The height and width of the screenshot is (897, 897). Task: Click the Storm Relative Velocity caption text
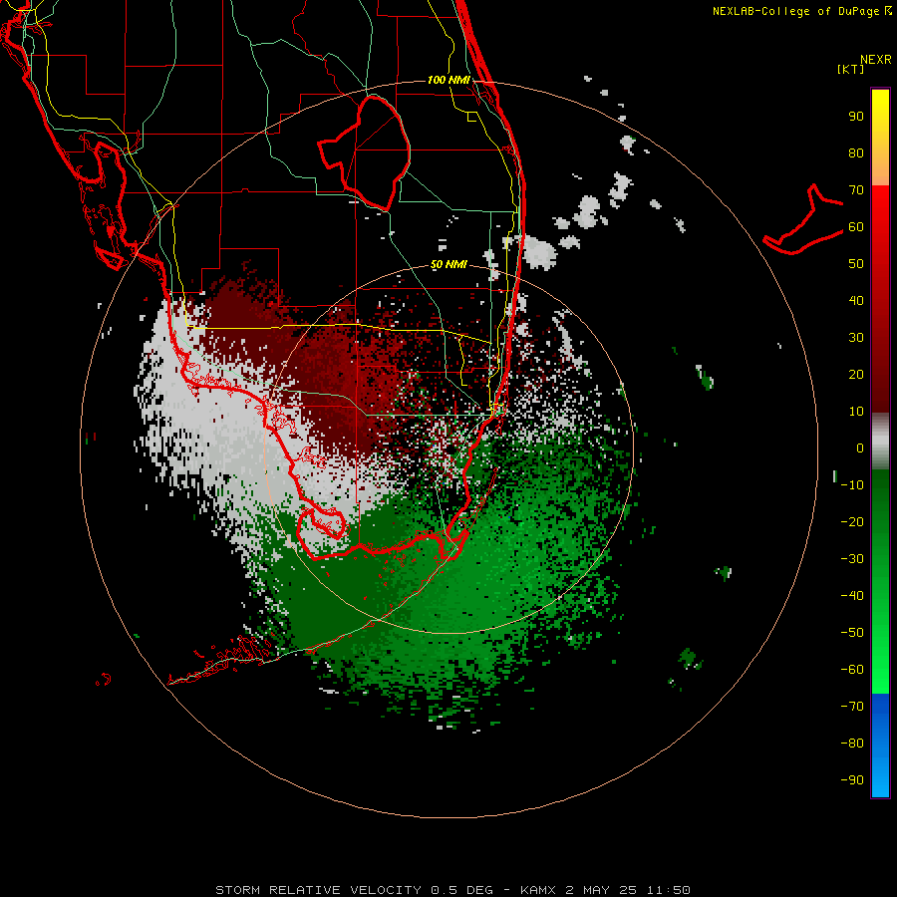click(452, 890)
